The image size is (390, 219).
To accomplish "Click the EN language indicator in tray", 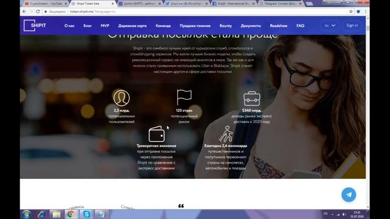I will 325,214.
